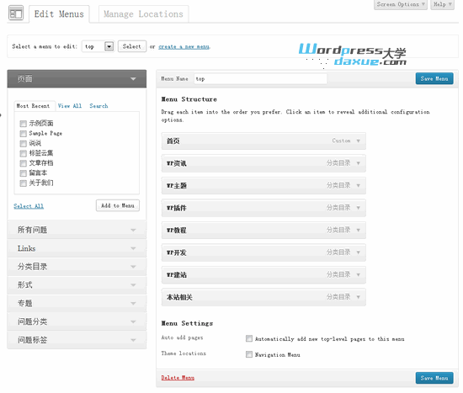Open the Screen Options dropdown
Viewport: 463px width, 393px height.
pos(401,4)
